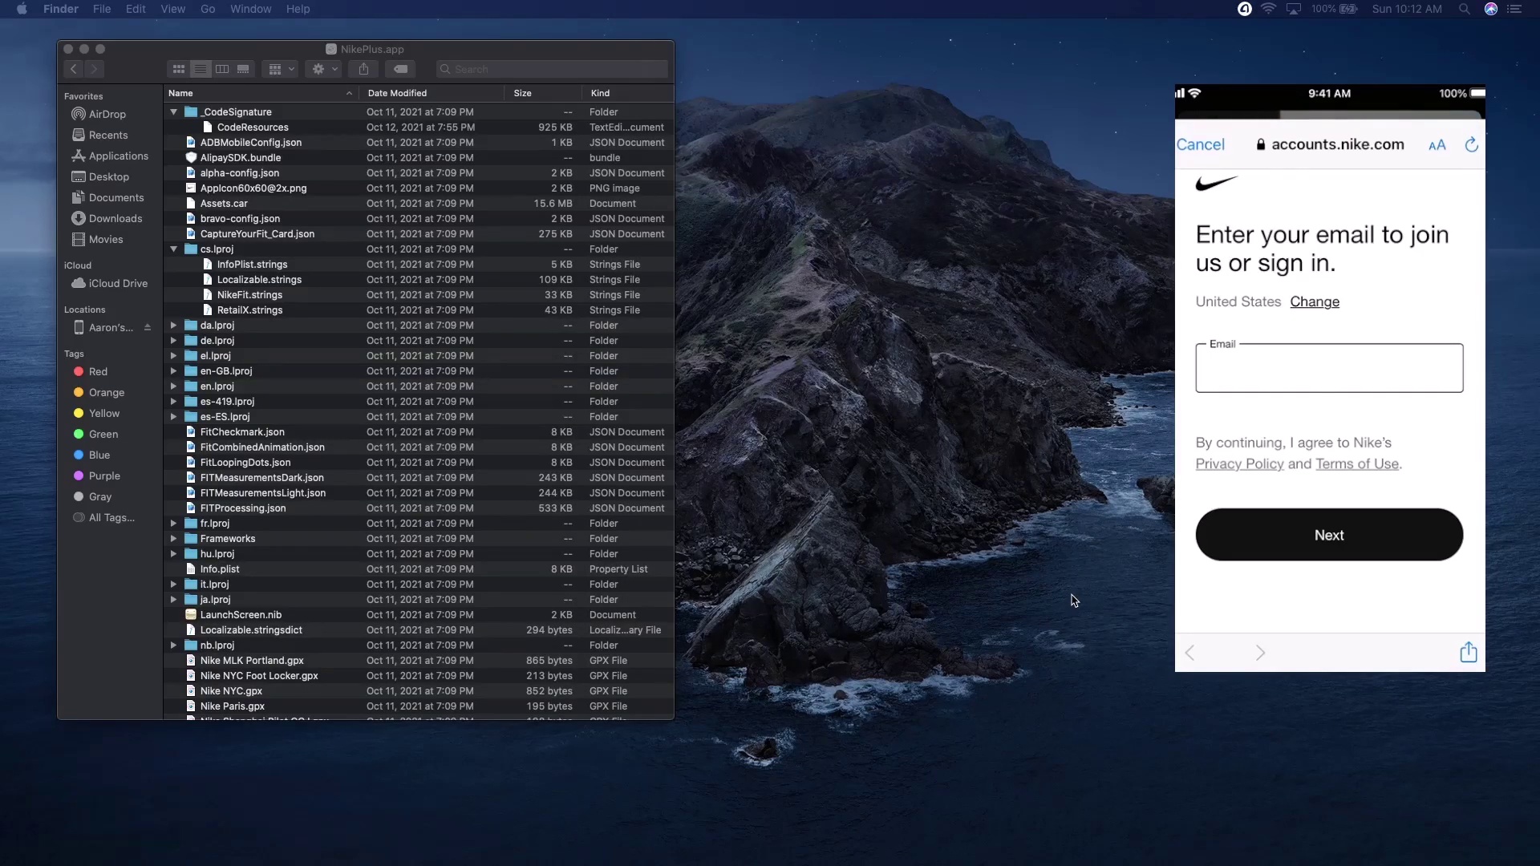Open the Wi-Fi status menu
Viewport: 1540px width, 866px height.
1268,9
